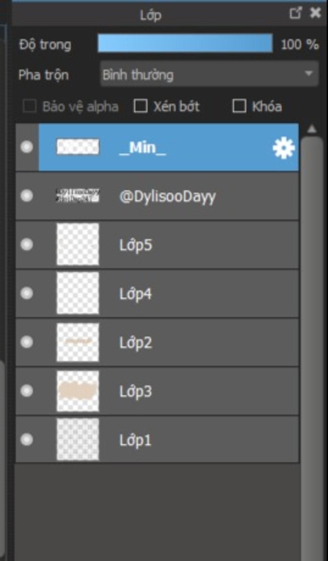
Task: Hide the _Min_ layer visibility dot
Action: (x=27, y=147)
